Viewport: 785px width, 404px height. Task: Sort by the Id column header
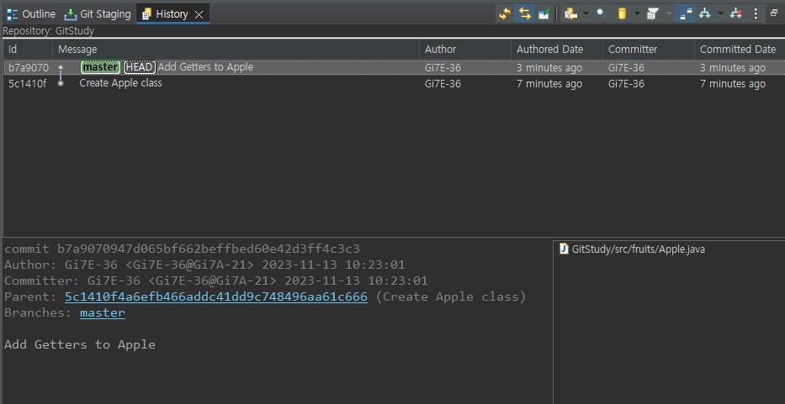(28, 49)
